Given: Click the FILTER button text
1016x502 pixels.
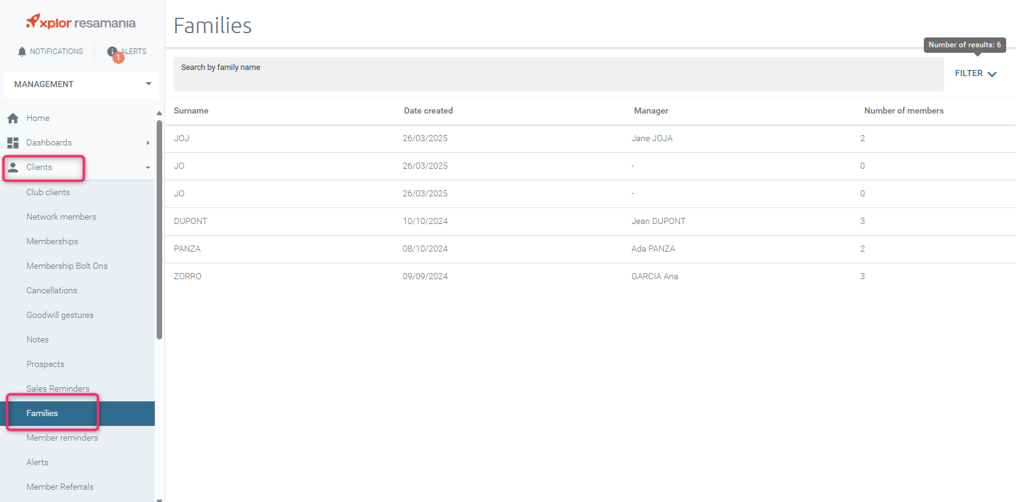Looking at the screenshot, I should click(969, 73).
